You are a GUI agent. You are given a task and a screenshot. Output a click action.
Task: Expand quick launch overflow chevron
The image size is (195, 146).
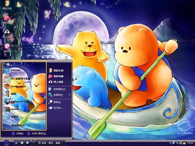click(33, 143)
